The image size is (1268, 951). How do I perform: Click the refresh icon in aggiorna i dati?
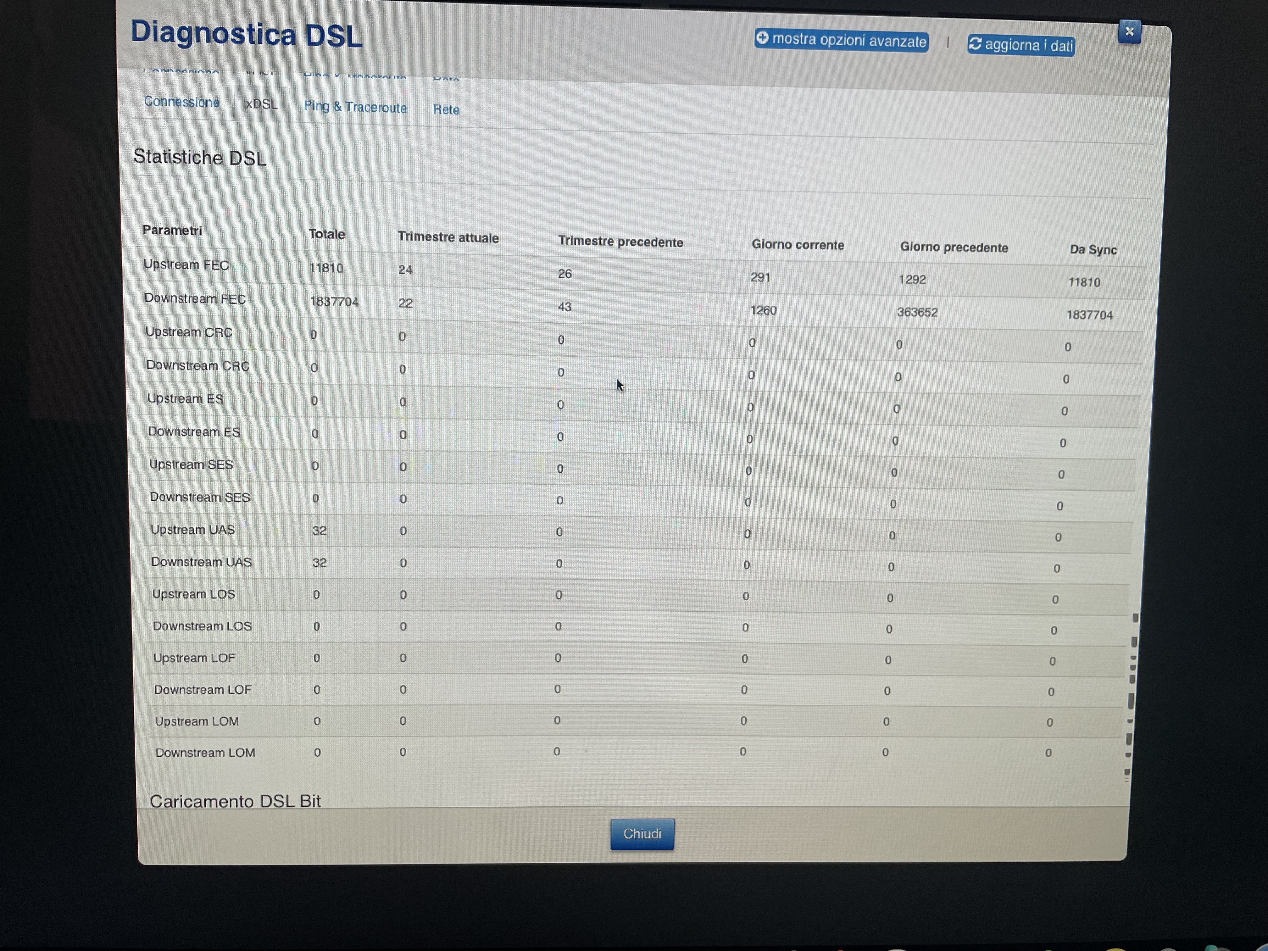point(975,44)
